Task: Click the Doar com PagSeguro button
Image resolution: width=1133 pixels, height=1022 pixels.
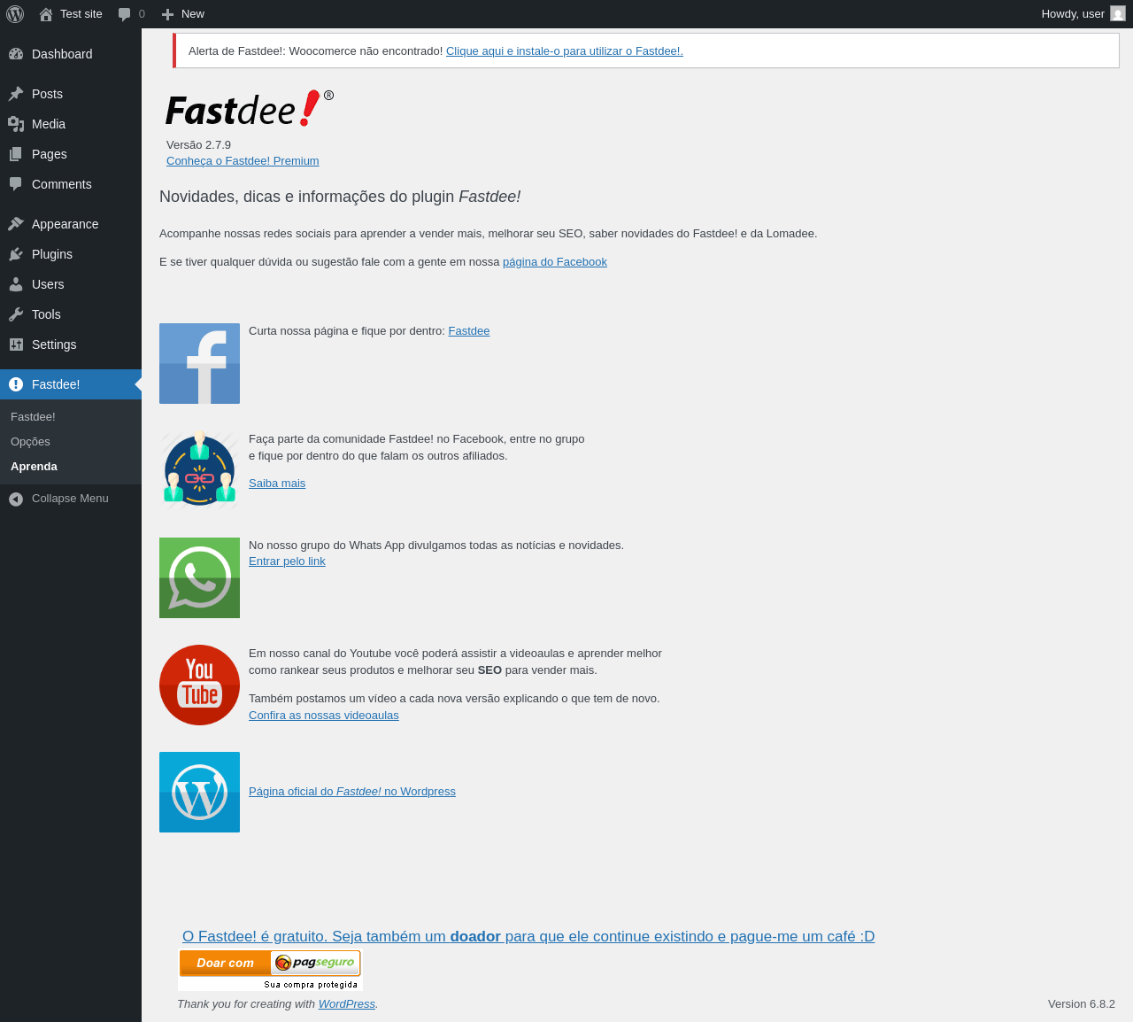Action: [270, 970]
